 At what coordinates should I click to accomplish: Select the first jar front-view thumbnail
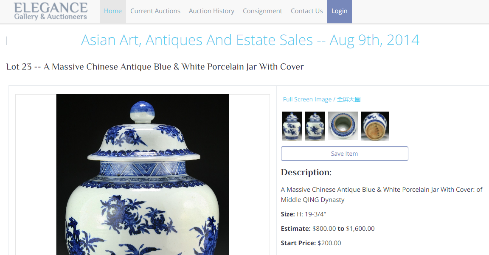tap(292, 126)
